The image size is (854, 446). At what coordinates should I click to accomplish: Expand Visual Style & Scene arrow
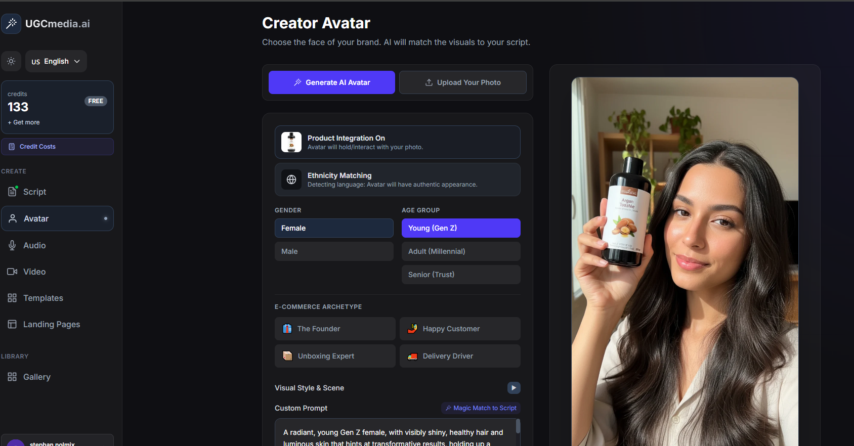pyautogui.click(x=514, y=388)
